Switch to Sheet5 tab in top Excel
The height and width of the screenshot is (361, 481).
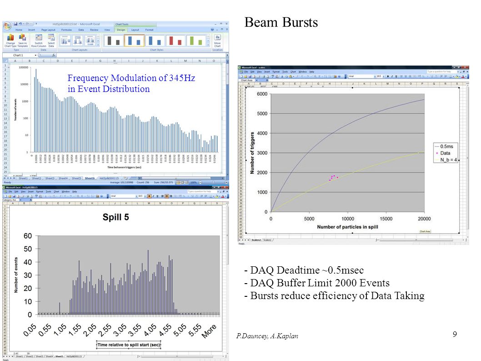[76, 178]
